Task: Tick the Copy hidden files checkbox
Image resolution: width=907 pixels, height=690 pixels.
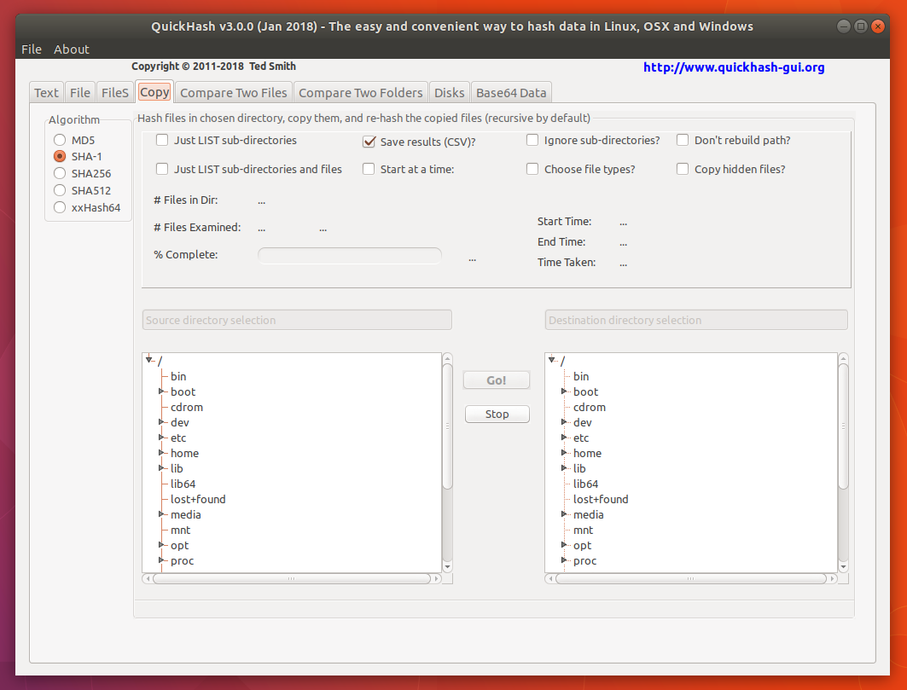Action: coord(683,169)
